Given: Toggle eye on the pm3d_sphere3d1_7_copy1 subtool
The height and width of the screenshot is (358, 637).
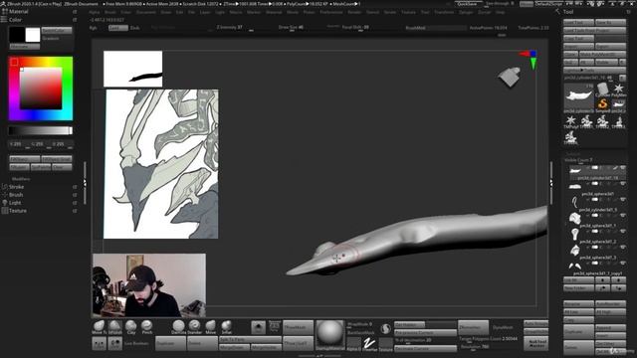Looking at the screenshot, I should pyautogui.click(x=623, y=264).
